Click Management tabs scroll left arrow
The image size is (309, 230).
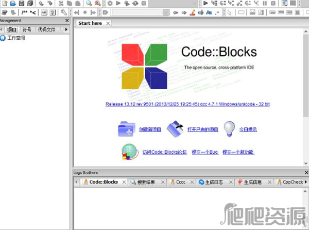click(x=1, y=29)
